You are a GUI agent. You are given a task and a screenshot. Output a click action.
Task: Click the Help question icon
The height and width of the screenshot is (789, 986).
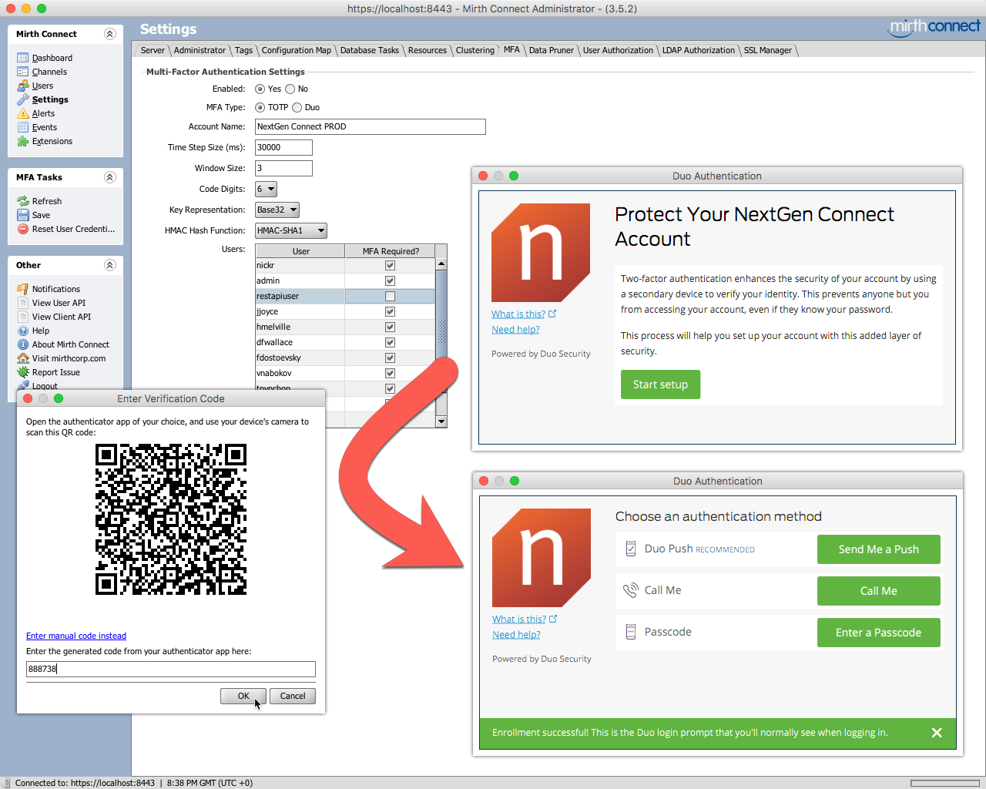point(23,331)
